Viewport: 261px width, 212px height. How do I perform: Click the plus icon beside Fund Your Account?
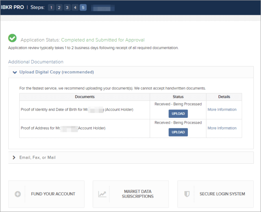click(18, 194)
